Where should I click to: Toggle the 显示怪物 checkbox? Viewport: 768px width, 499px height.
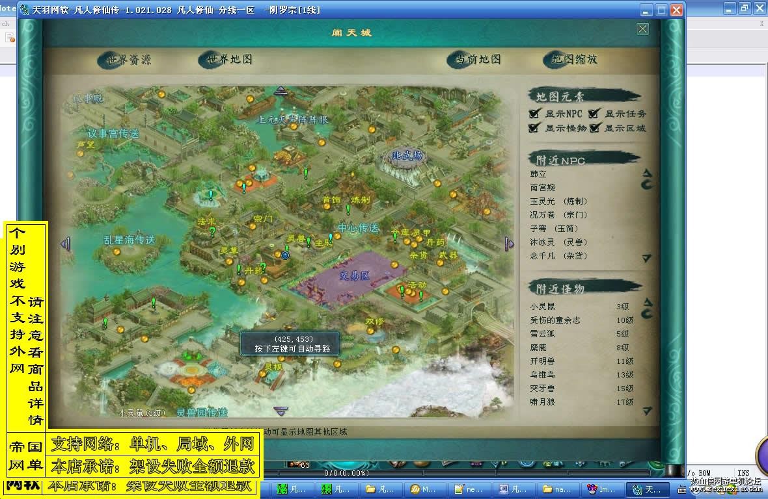pyautogui.click(x=534, y=128)
